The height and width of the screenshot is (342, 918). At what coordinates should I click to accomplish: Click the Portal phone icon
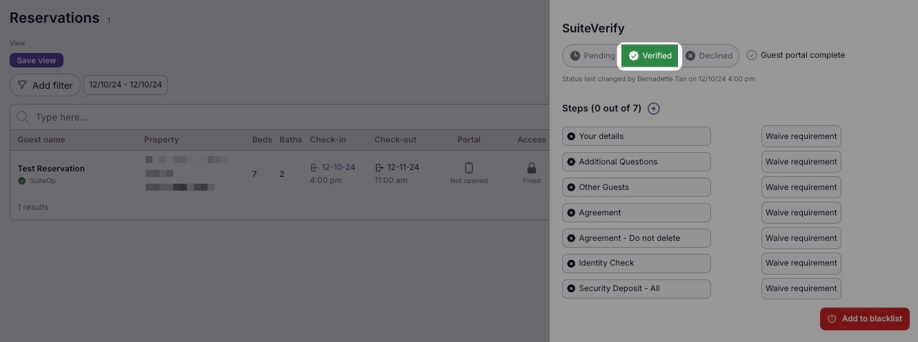pos(469,168)
